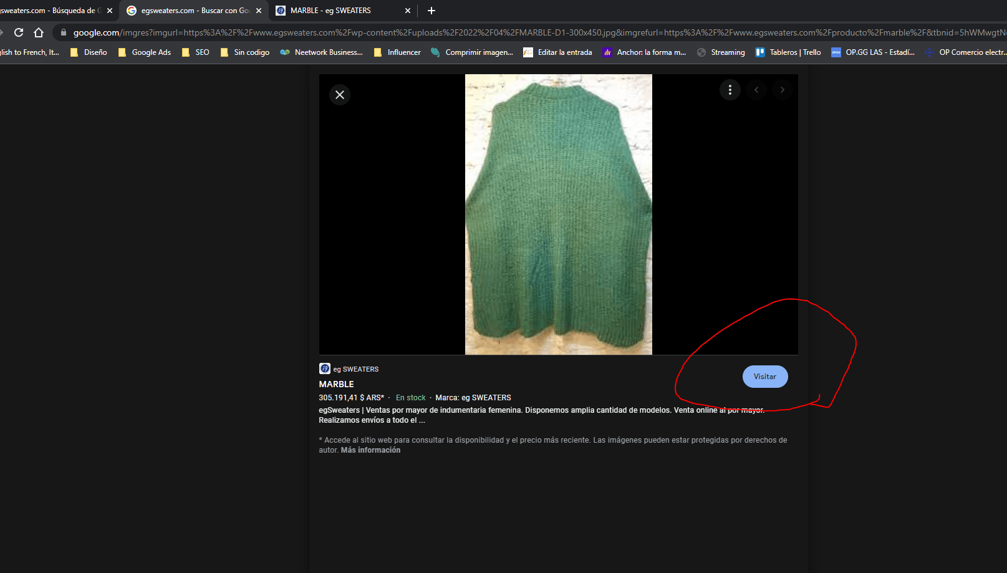The width and height of the screenshot is (1007, 573).
Task: Click the En stock label
Action: coord(411,398)
